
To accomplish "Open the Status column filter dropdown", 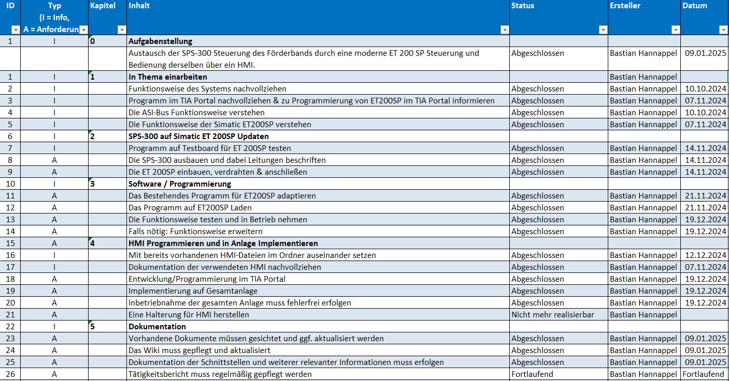I will (603, 30).
